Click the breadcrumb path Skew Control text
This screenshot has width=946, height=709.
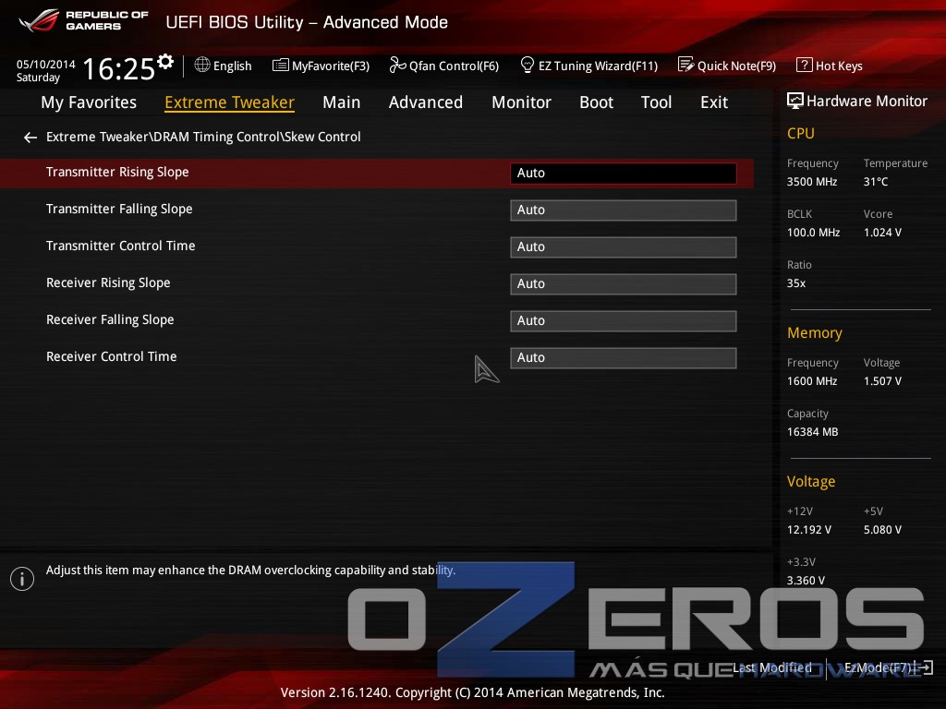(322, 137)
